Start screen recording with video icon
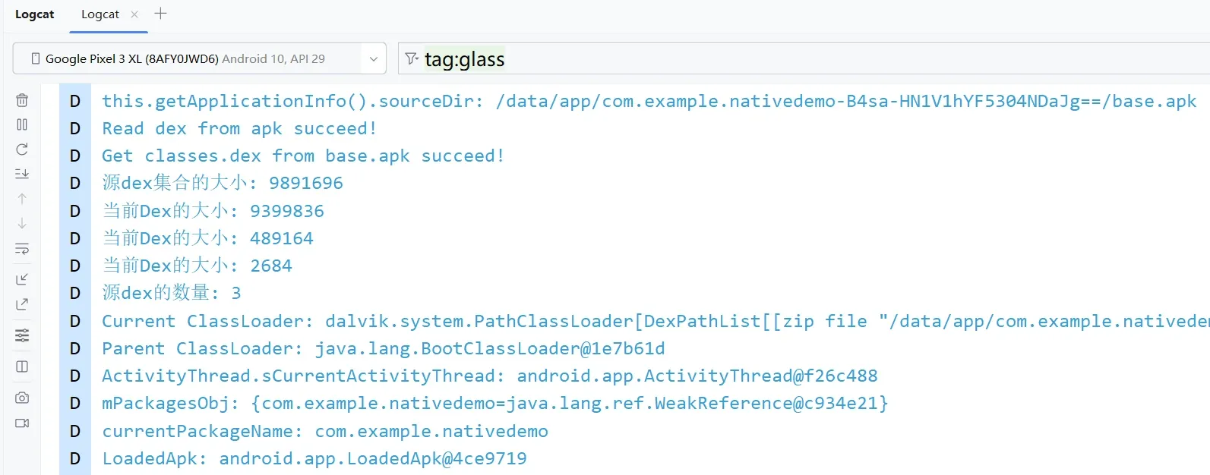This screenshot has height=475, width=1210. point(22,423)
